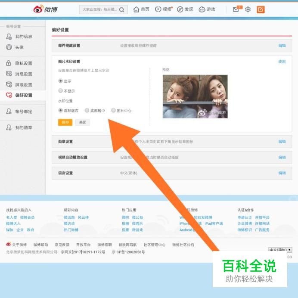
Task: Click the 头像 avatar icon
Action: (x=9, y=47)
